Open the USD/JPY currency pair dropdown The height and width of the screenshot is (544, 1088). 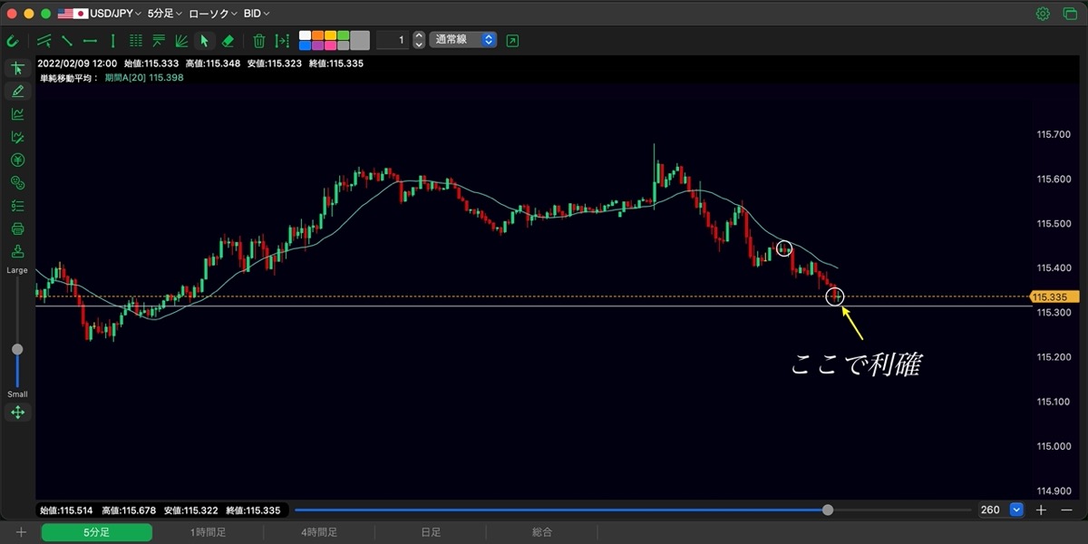pos(100,14)
